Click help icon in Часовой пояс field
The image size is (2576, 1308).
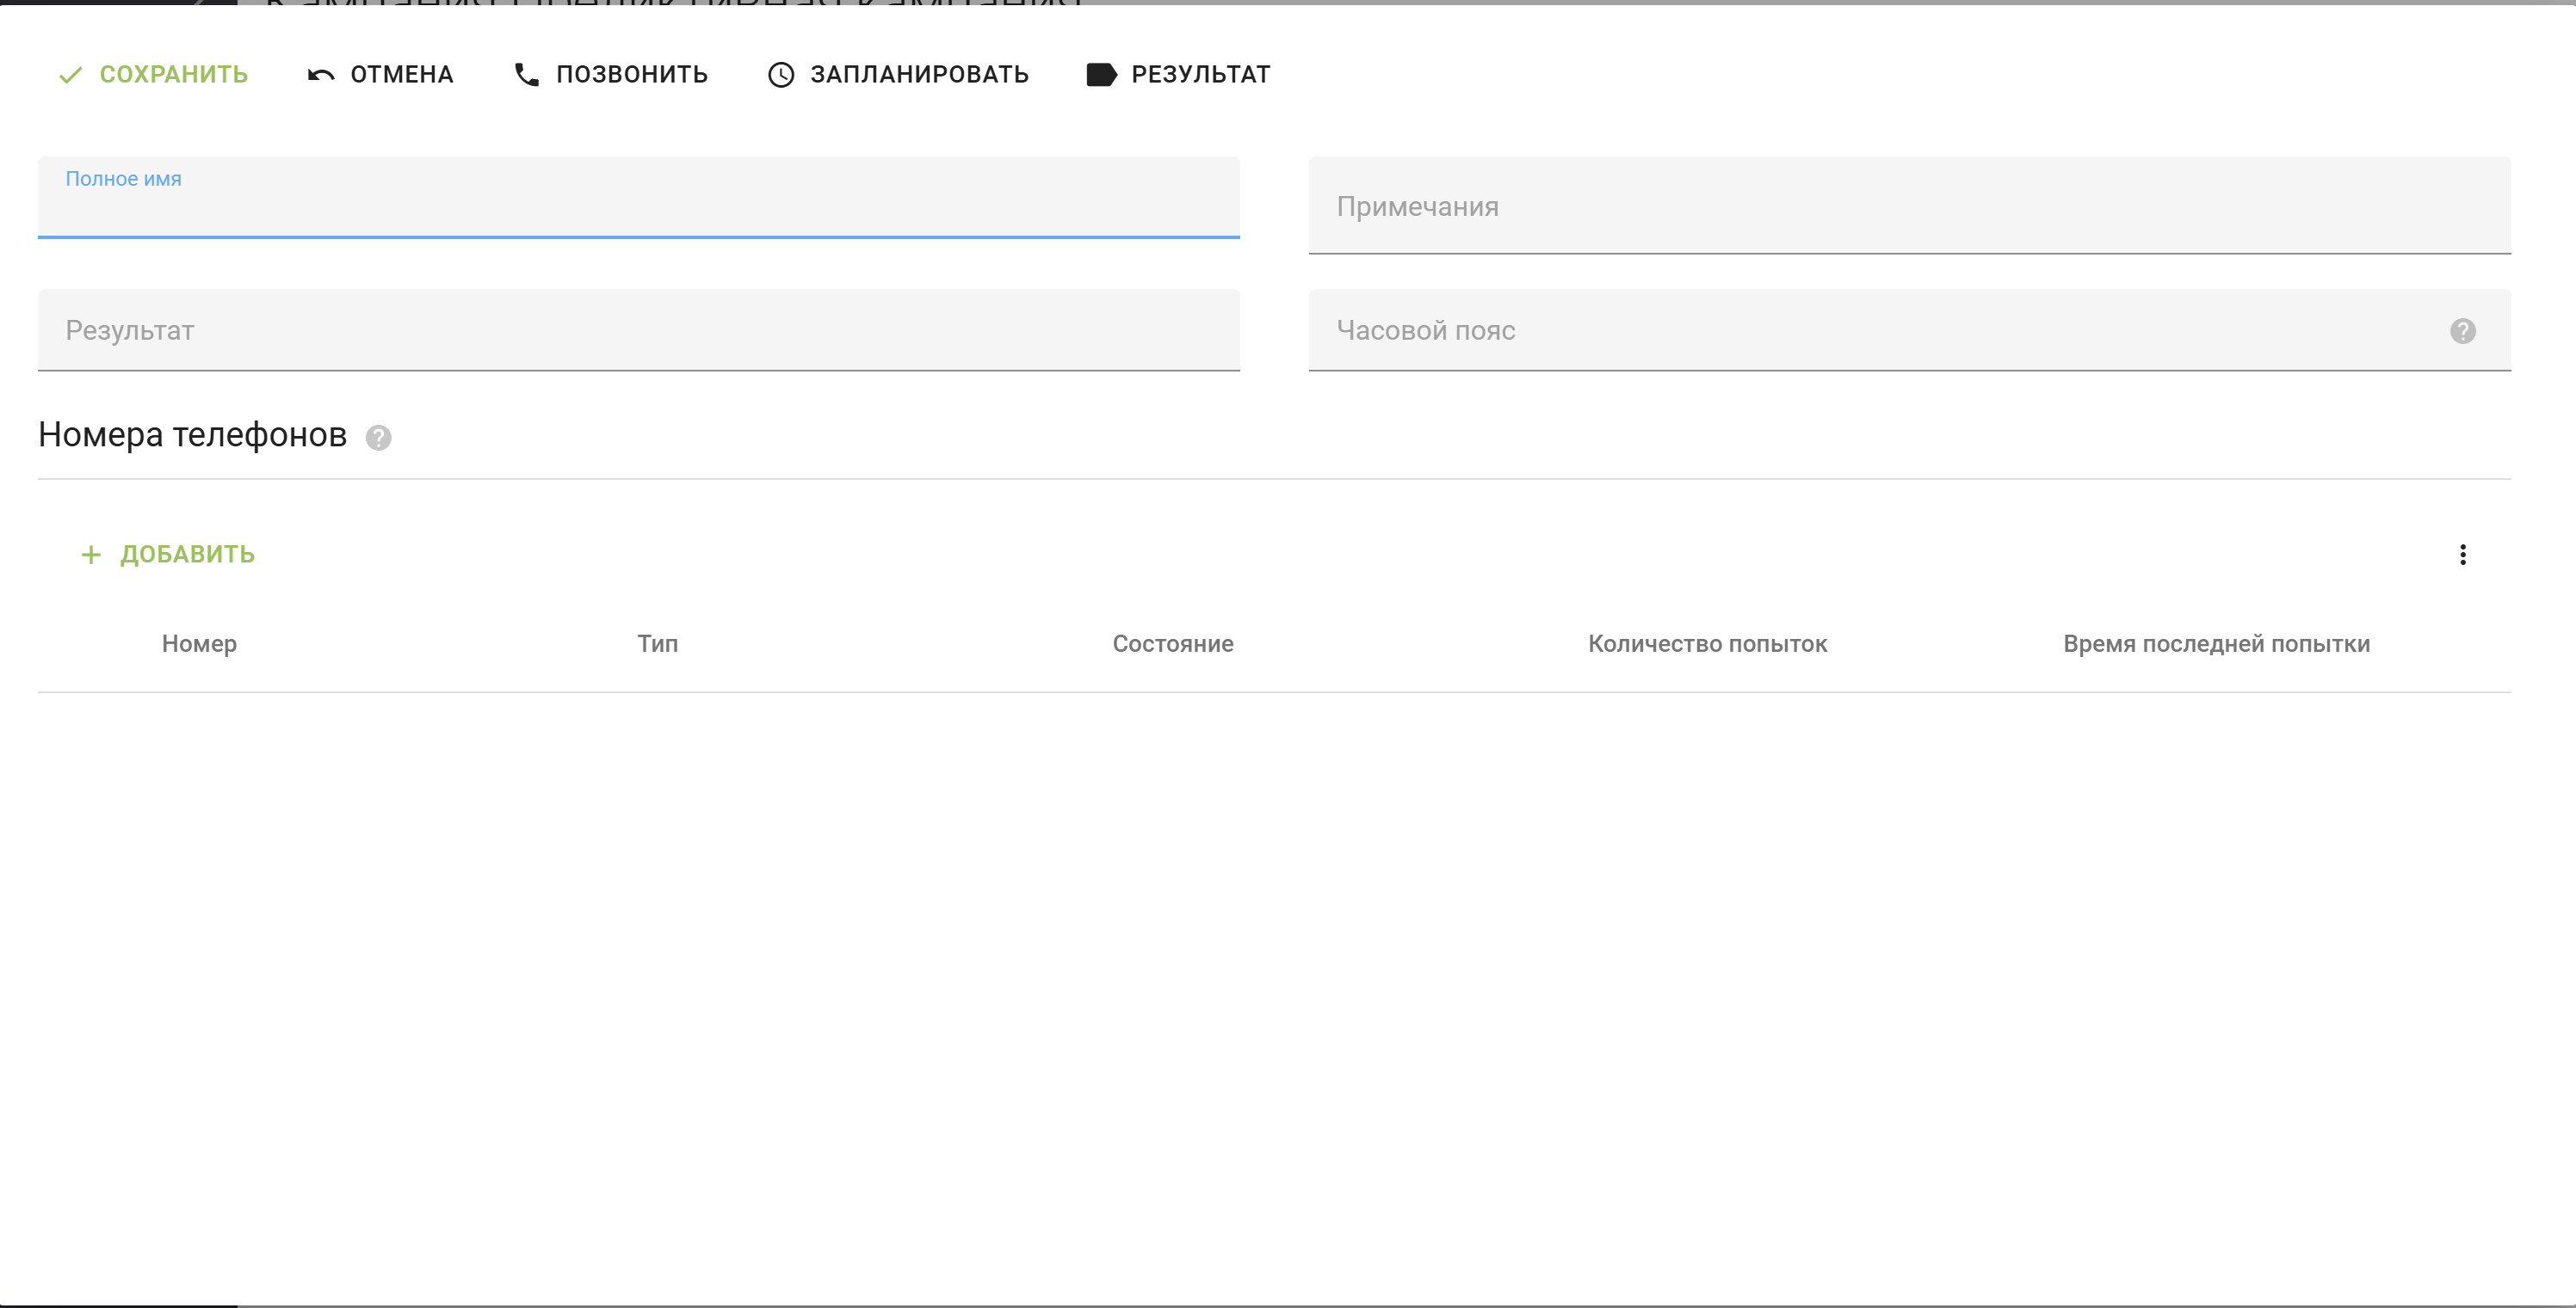click(2462, 331)
